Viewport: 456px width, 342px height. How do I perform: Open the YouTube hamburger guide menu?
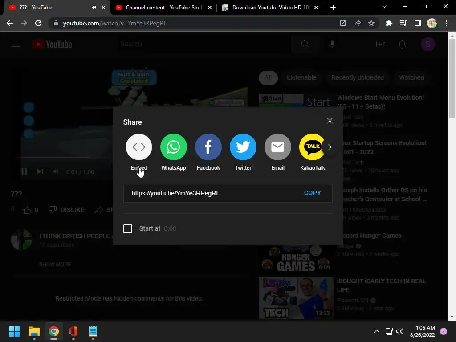(16, 44)
